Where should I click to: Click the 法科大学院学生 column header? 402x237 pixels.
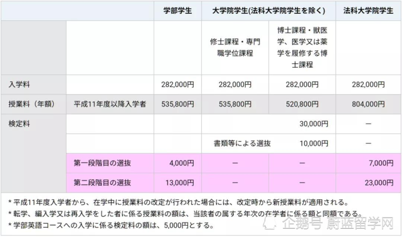pos(368,11)
